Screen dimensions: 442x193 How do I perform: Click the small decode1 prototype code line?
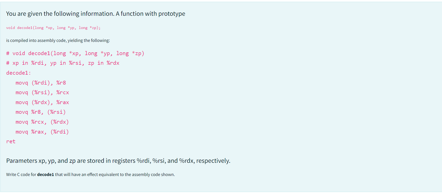pyautogui.click(x=53, y=28)
